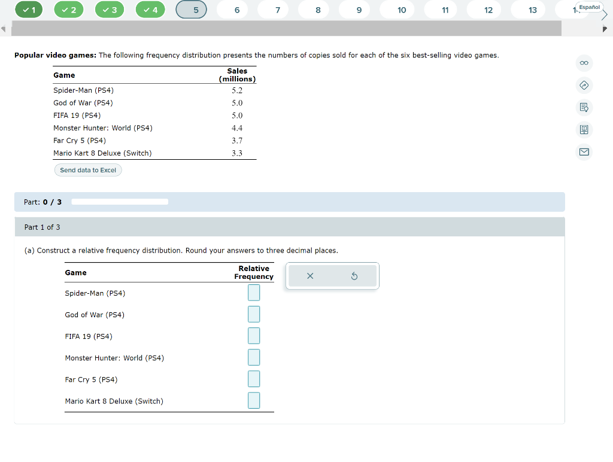Click the question navigator horizontal scrollbar
The height and width of the screenshot is (462, 613).
286,29
